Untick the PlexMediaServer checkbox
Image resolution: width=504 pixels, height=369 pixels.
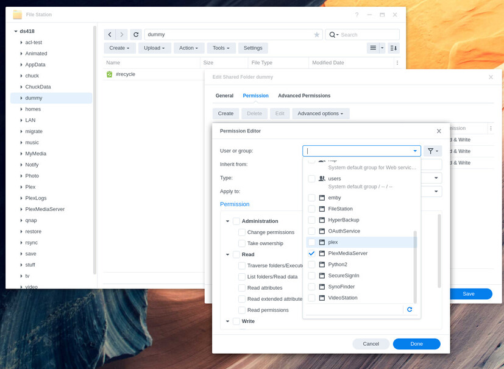click(x=311, y=253)
